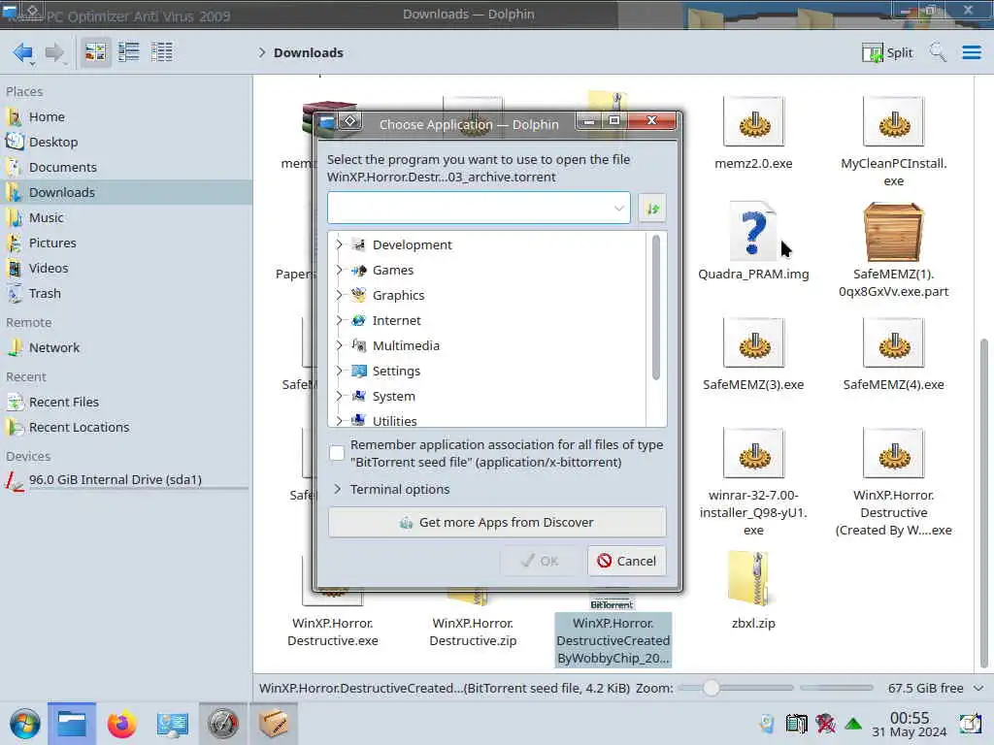Open the start menu orb

click(x=24, y=724)
